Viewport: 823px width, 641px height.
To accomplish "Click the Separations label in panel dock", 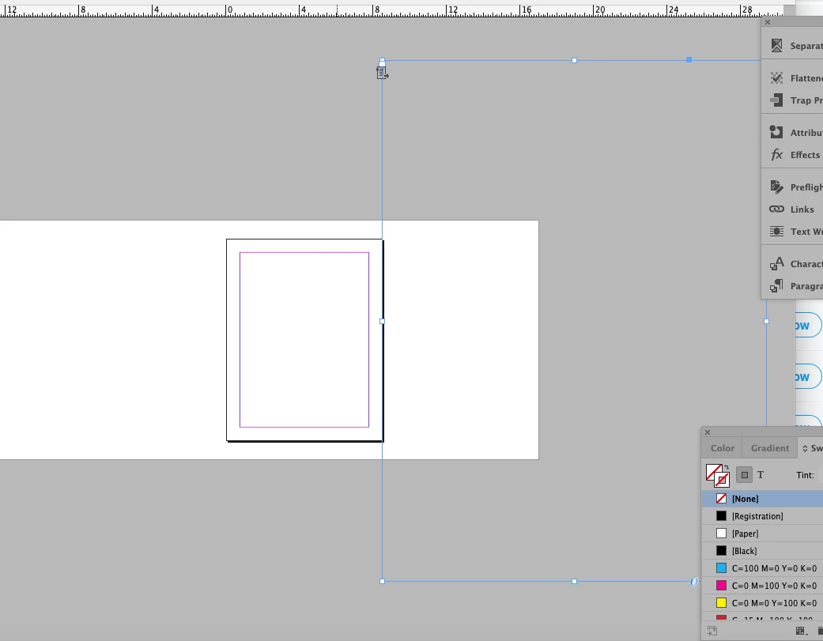I will coord(806,46).
